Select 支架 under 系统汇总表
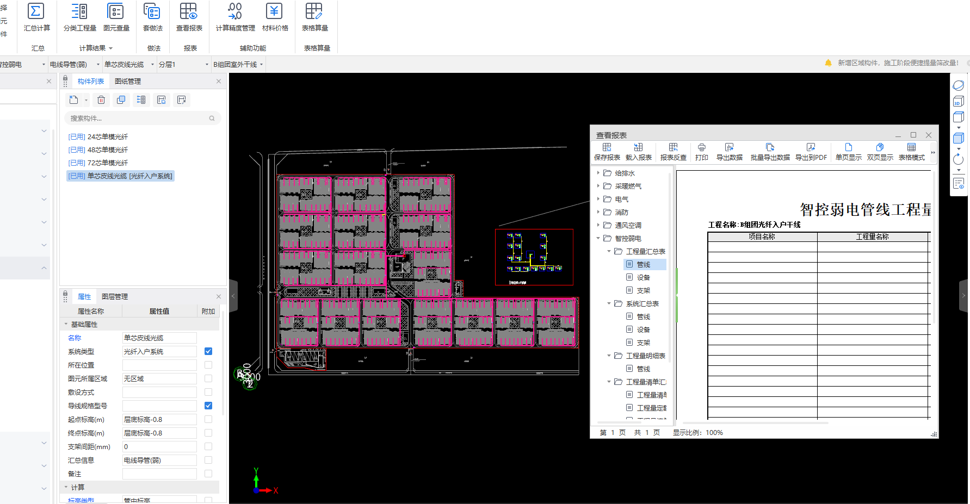This screenshot has height=504, width=970. tap(644, 343)
